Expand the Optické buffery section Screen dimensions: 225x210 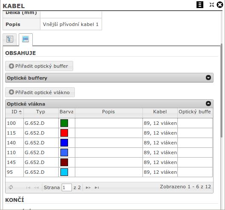tap(208, 78)
